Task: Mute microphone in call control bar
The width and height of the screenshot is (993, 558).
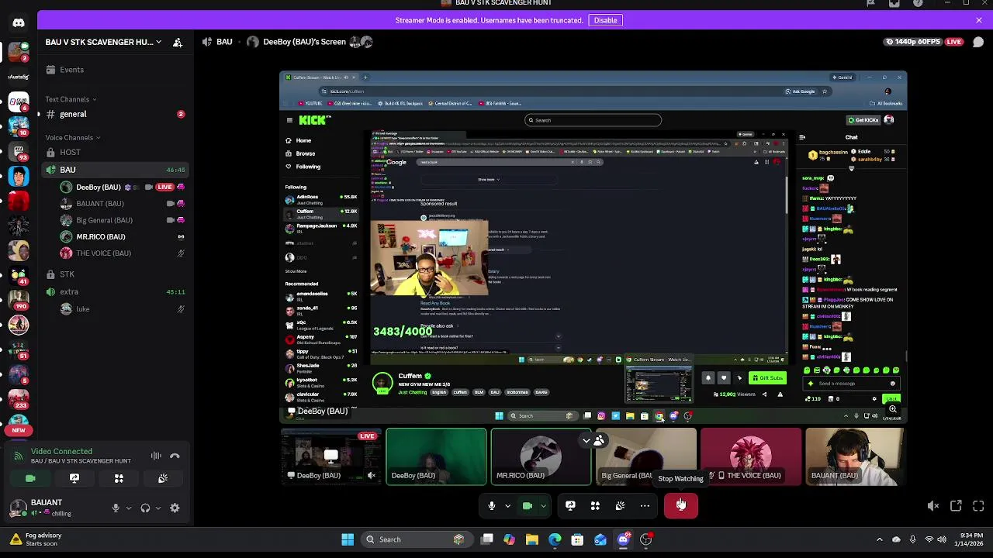Action: click(x=491, y=506)
